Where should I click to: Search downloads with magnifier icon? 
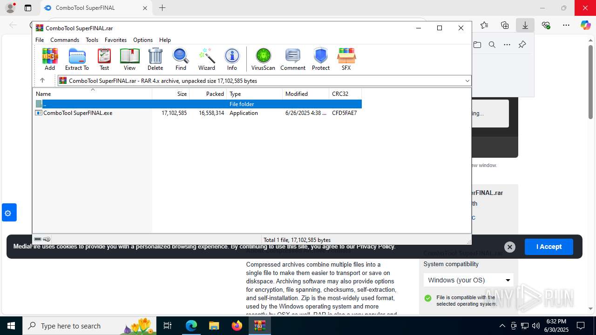point(492,45)
